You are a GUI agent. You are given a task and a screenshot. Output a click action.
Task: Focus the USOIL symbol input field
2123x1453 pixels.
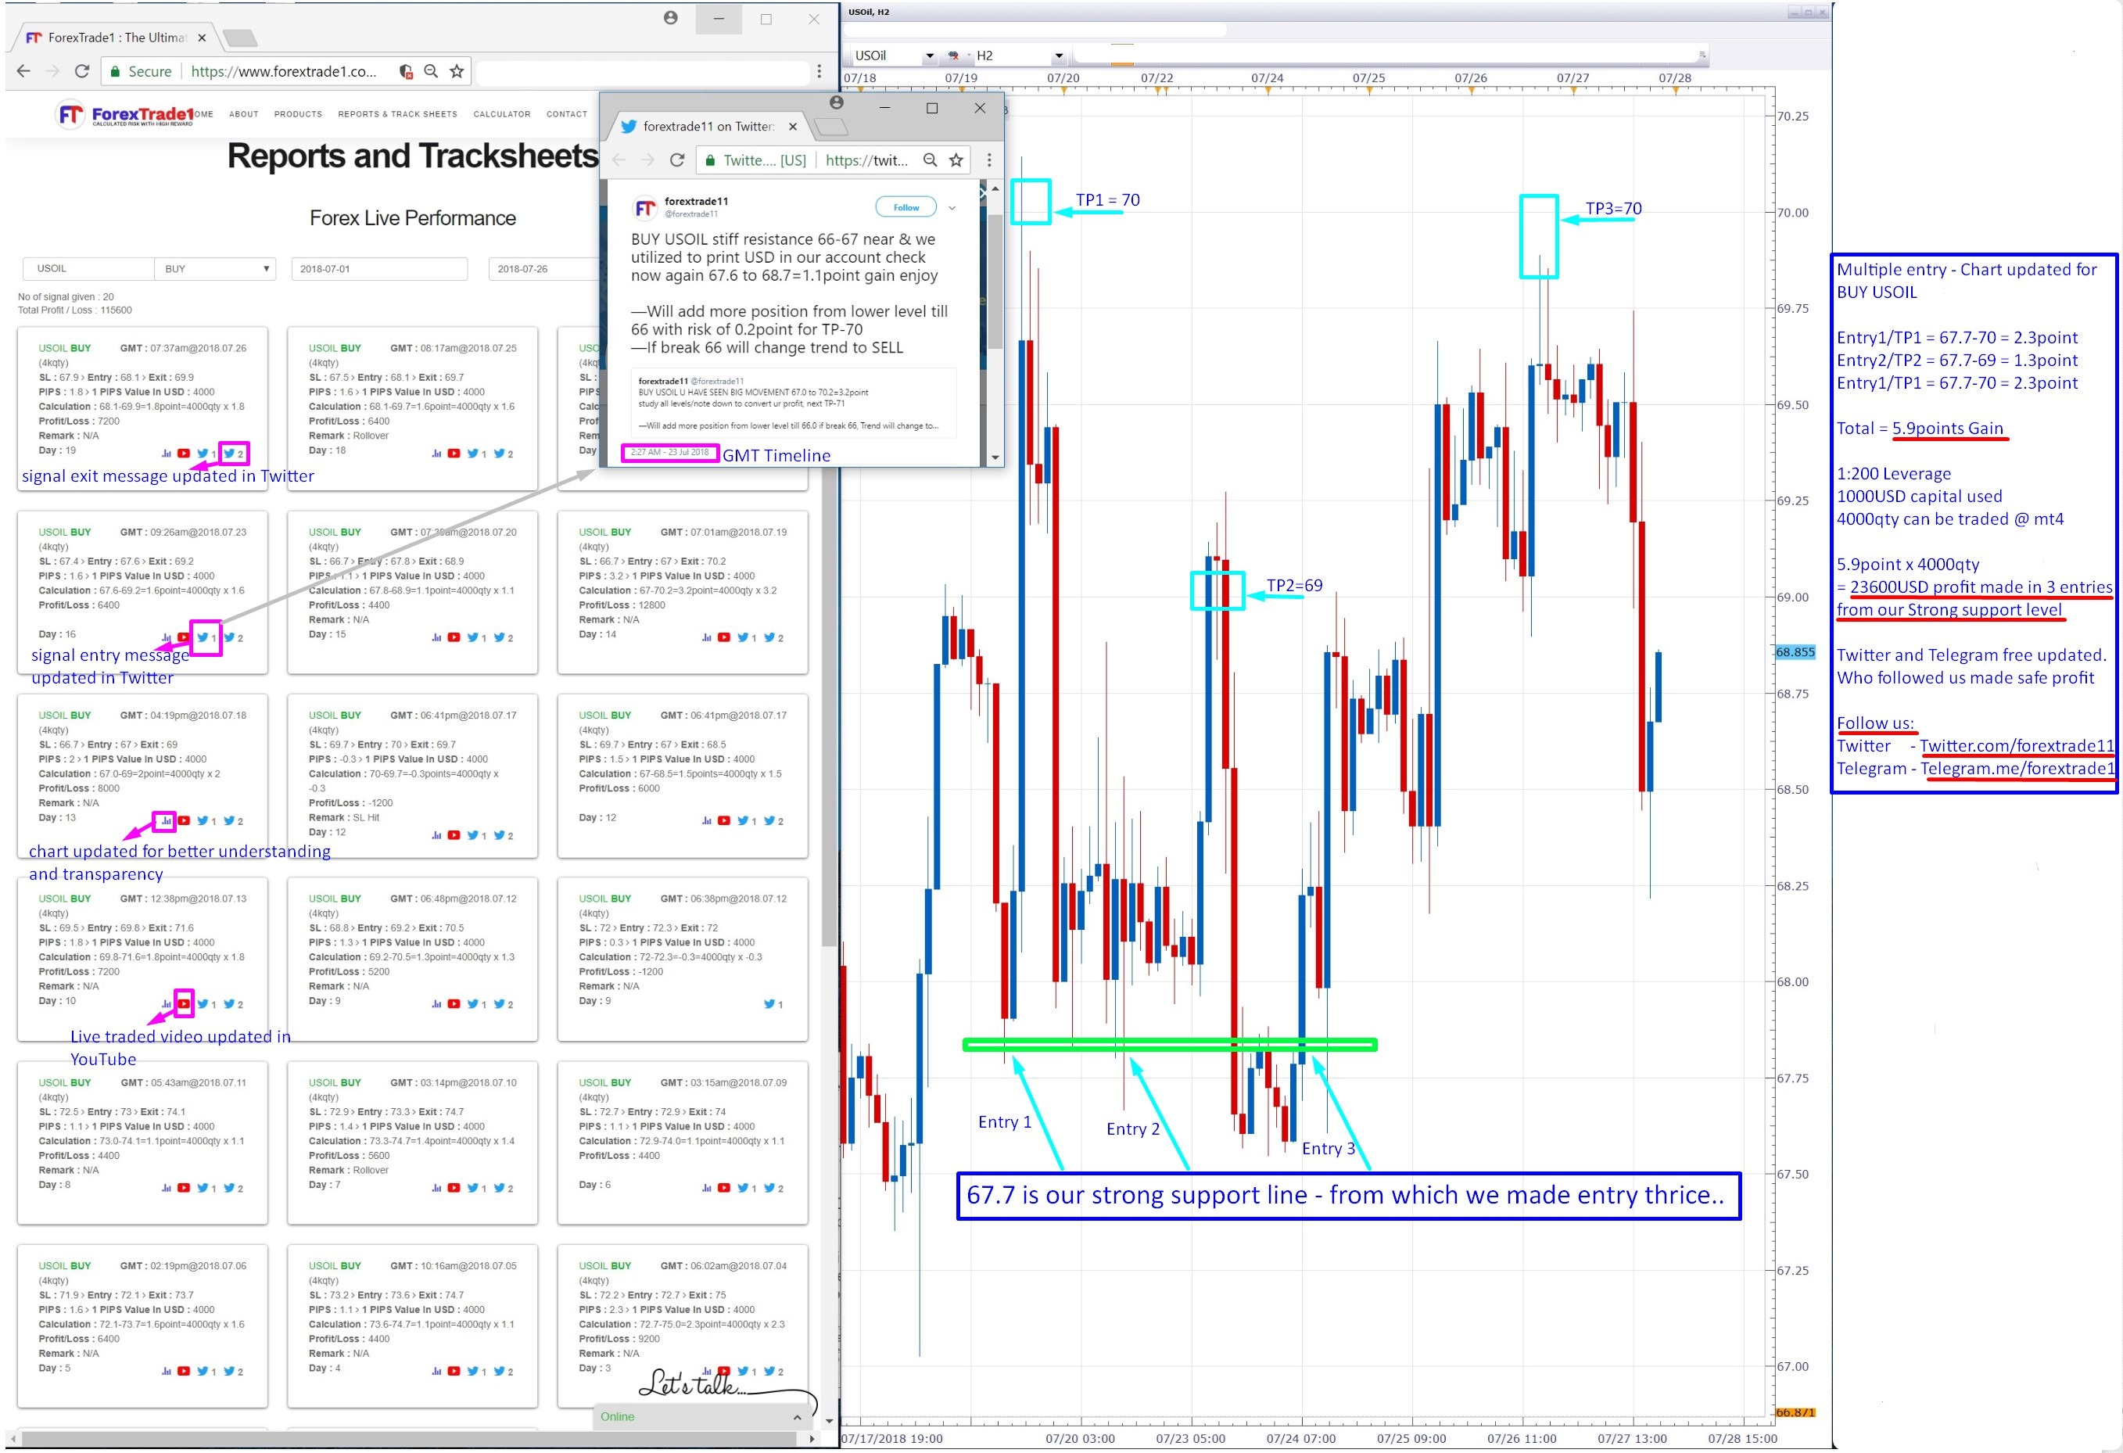tap(88, 269)
